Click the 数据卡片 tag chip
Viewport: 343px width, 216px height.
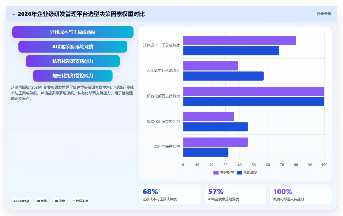[81, 201]
